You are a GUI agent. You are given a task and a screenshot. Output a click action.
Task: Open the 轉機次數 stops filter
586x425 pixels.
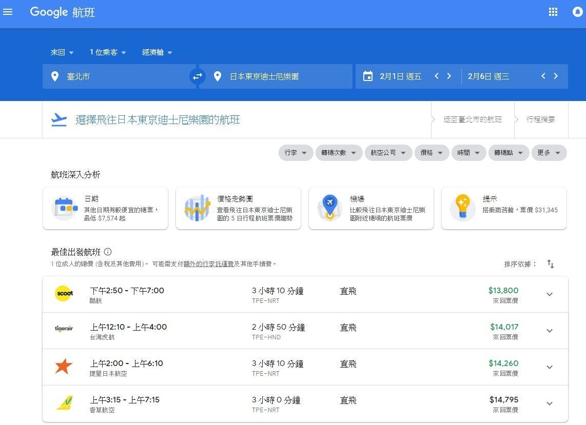(x=339, y=153)
